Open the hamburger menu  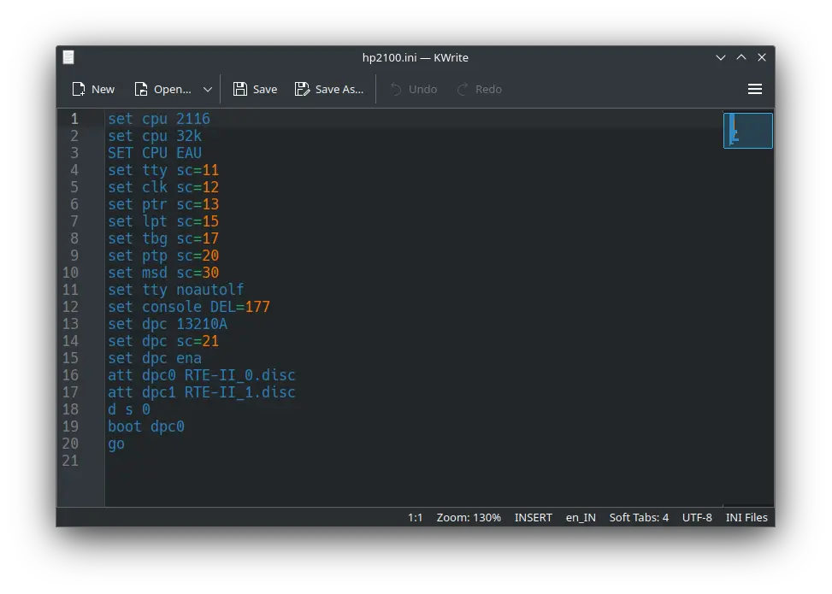pos(754,89)
